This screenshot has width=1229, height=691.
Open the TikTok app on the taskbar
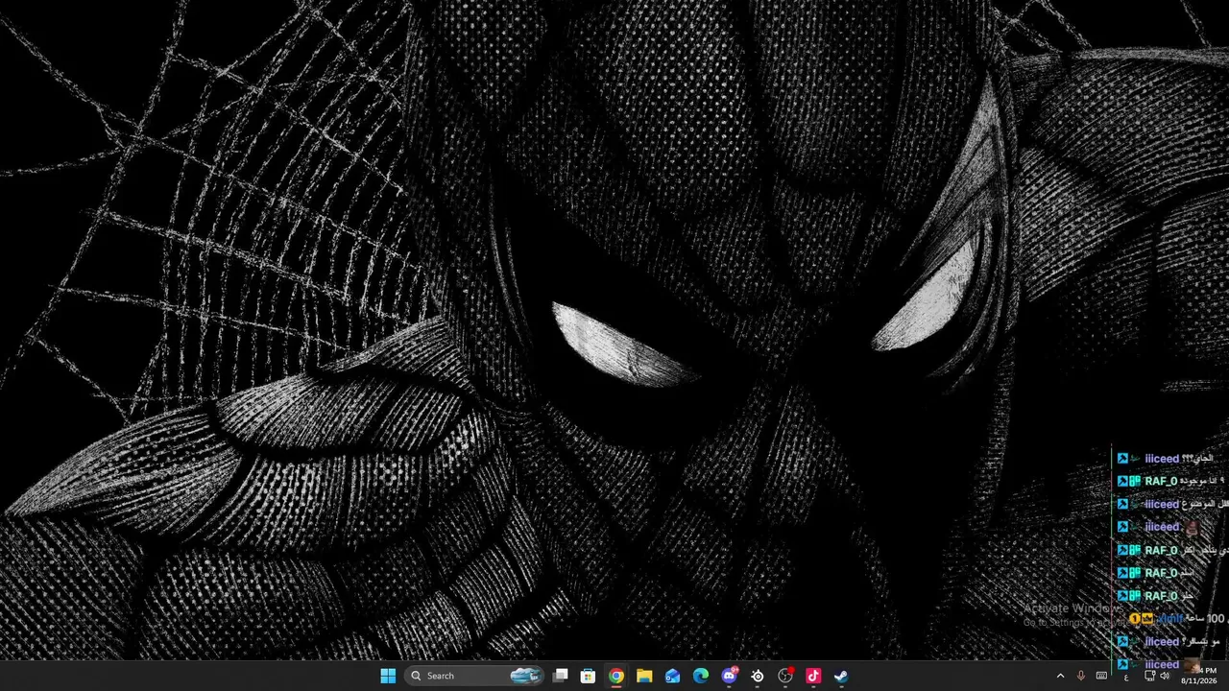click(813, 676)
